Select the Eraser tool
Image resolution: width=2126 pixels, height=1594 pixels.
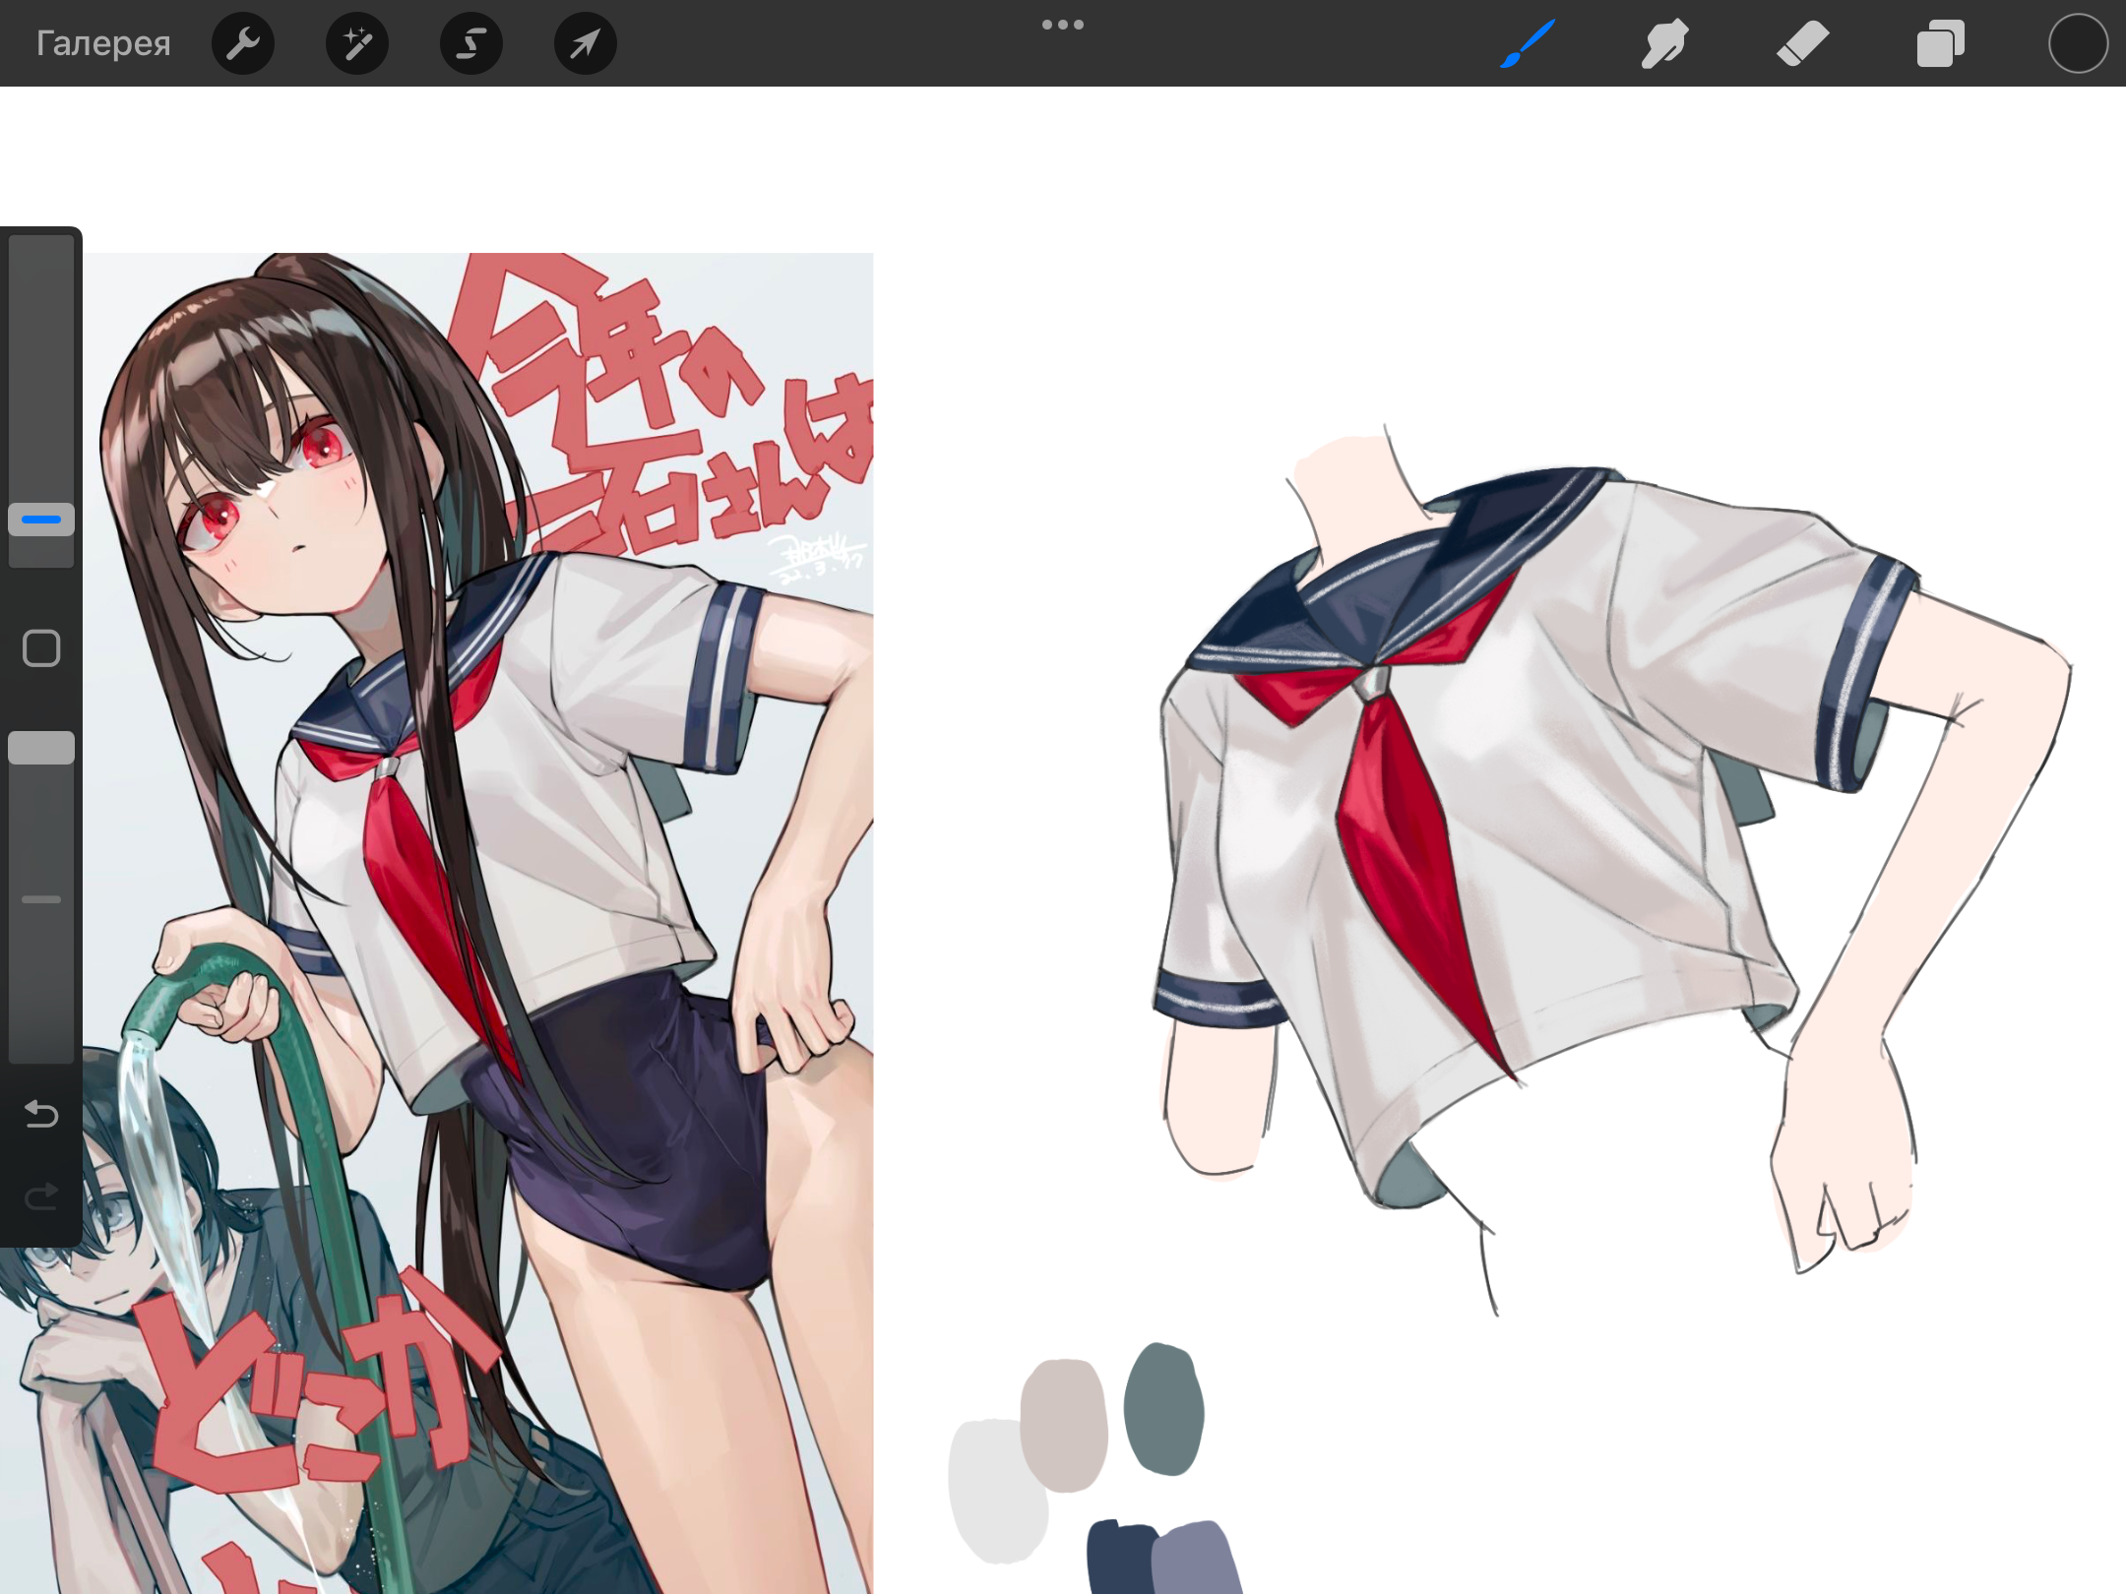pos(1802,43)
